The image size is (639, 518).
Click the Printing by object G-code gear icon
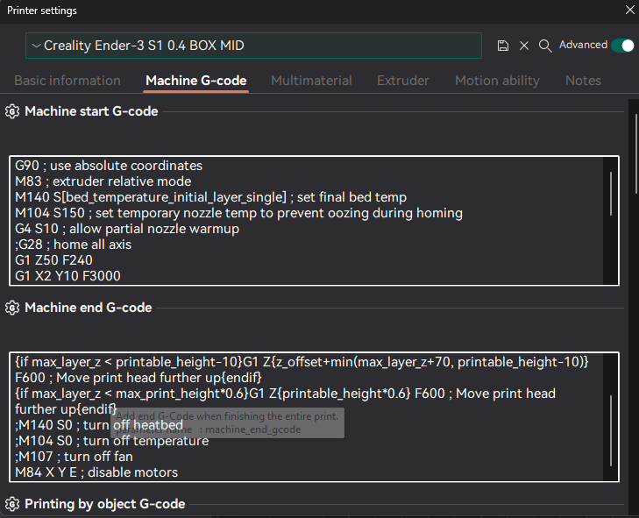(x=12, y=505)
